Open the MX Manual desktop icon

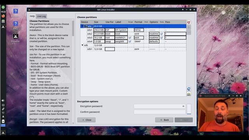coord(16,13)
